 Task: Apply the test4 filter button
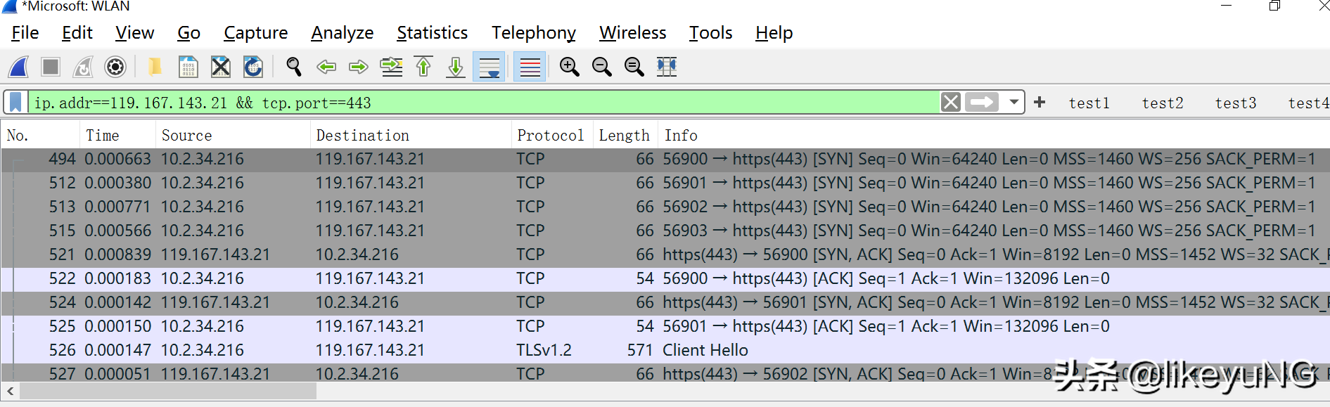click(1308, 103)
